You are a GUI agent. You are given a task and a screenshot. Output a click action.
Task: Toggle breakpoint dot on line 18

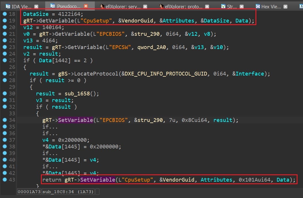coord(5,14)
